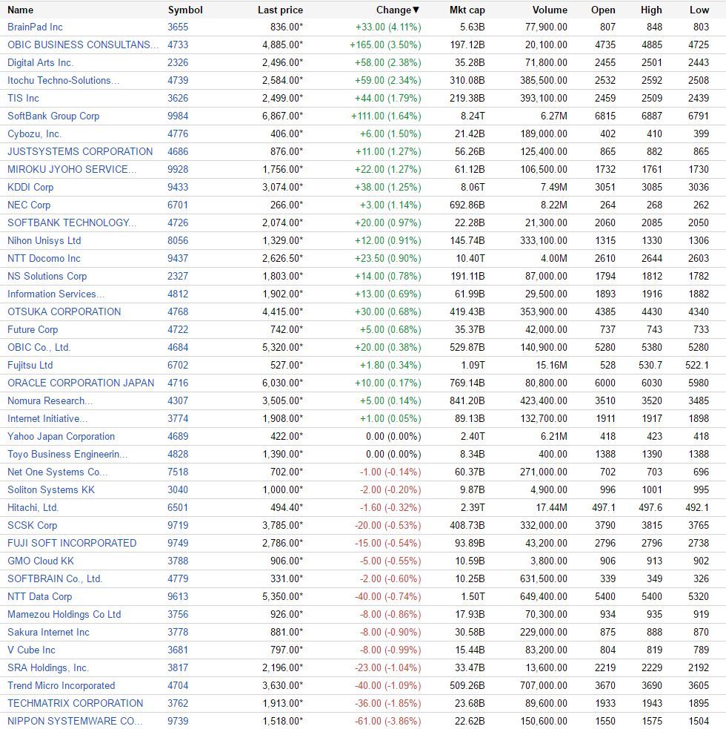
Task: Open FUJI SOFT INCORPORATED link
Action: [x=72, y=543]
